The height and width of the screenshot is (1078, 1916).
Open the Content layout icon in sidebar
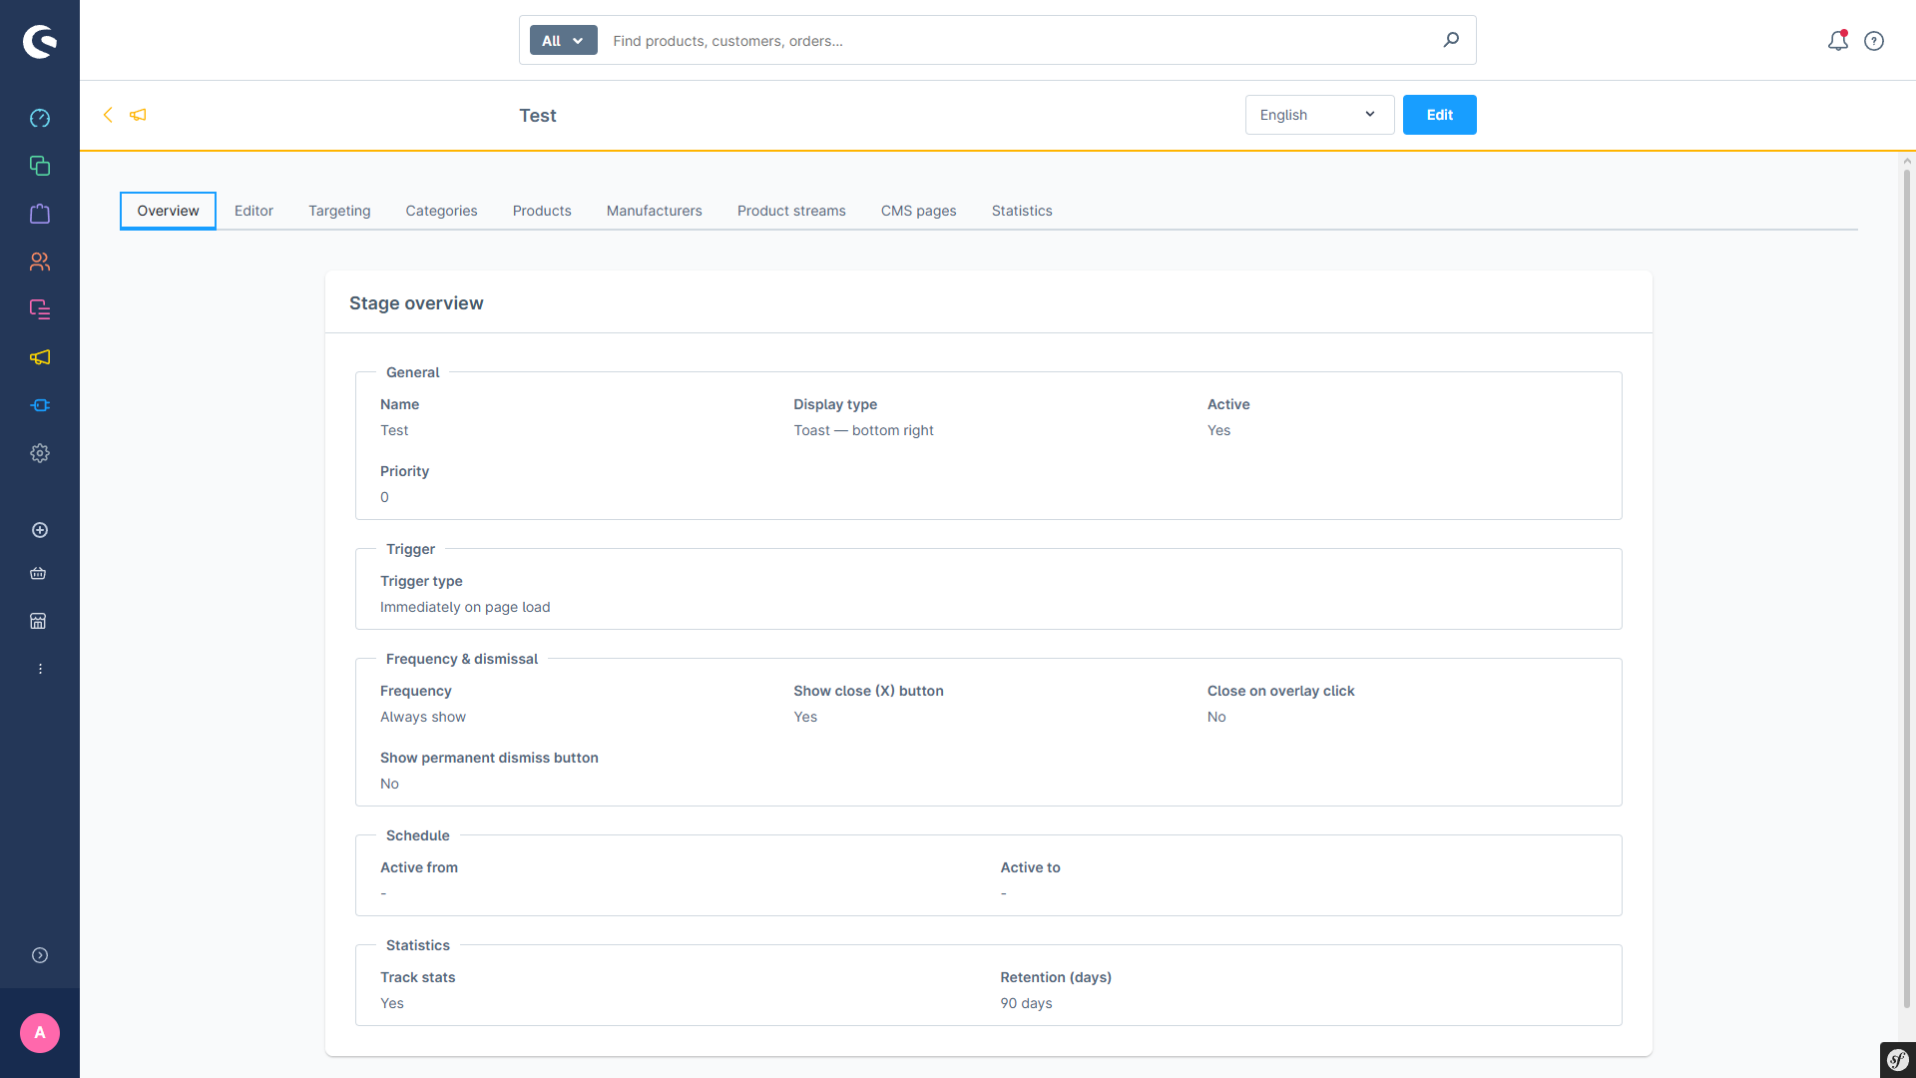pos(40,309)
